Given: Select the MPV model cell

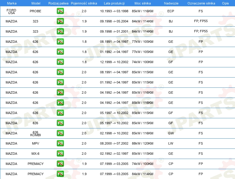Looking at the screenshot, I should 35,143.
